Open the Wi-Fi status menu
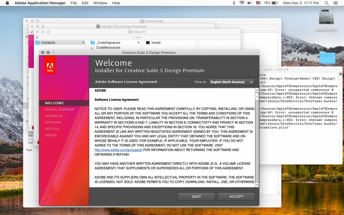Viewport: 344px width, 215px height. pos(242,3)
